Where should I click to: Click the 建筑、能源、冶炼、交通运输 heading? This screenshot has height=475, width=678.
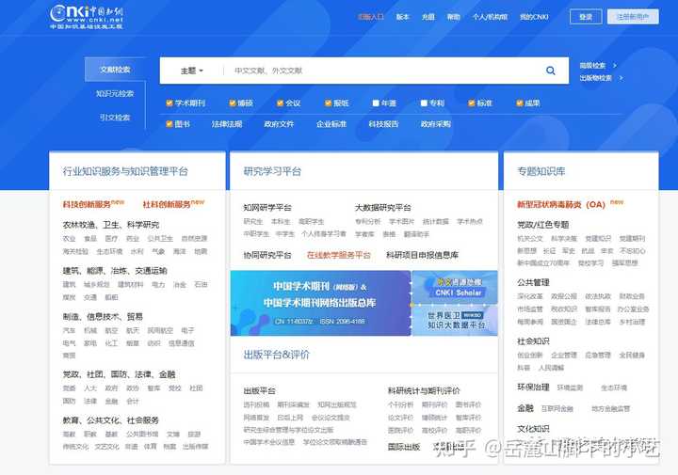[115, 271]
